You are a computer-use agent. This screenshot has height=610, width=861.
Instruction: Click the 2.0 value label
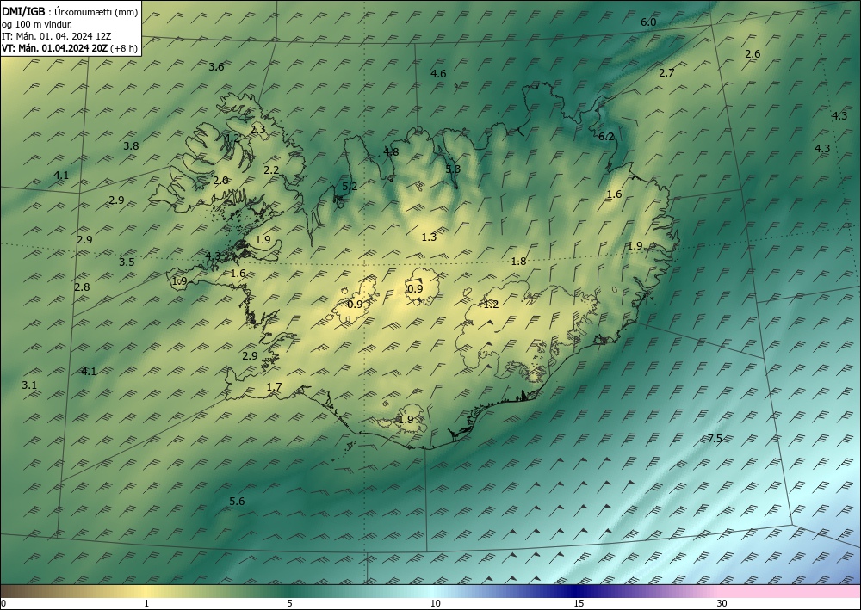(220, 181)
